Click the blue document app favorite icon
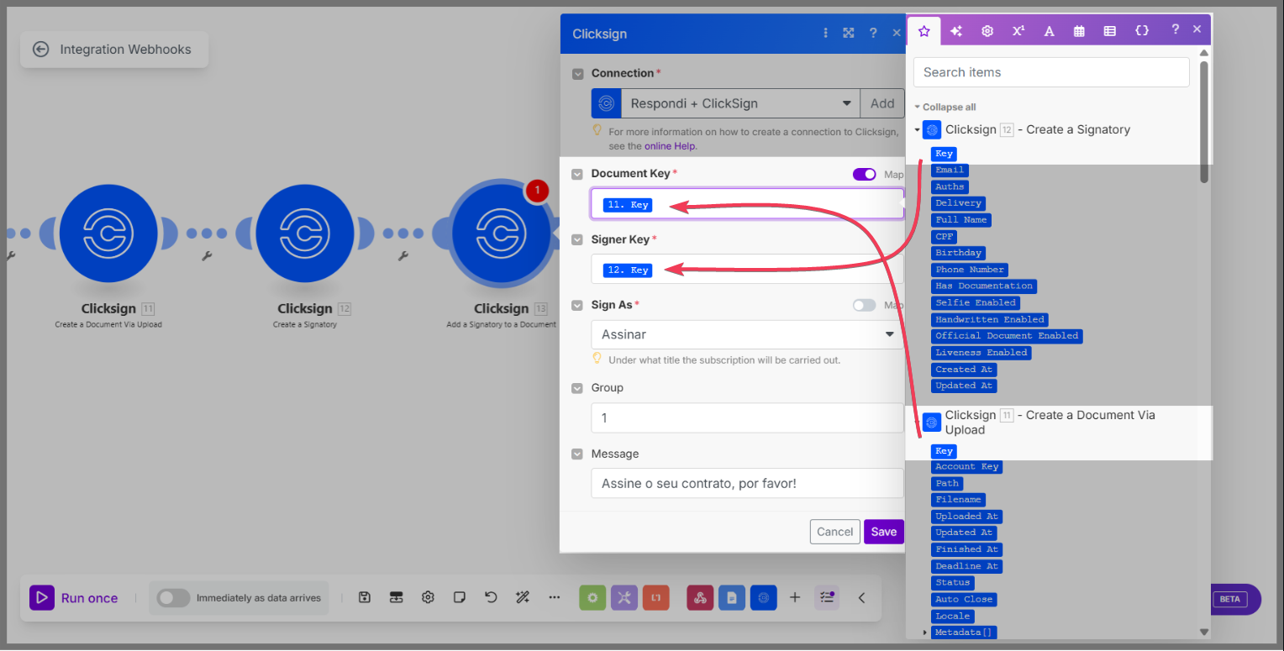Image resolution: width=1284 pixels, height=651 pixels. 732,597
